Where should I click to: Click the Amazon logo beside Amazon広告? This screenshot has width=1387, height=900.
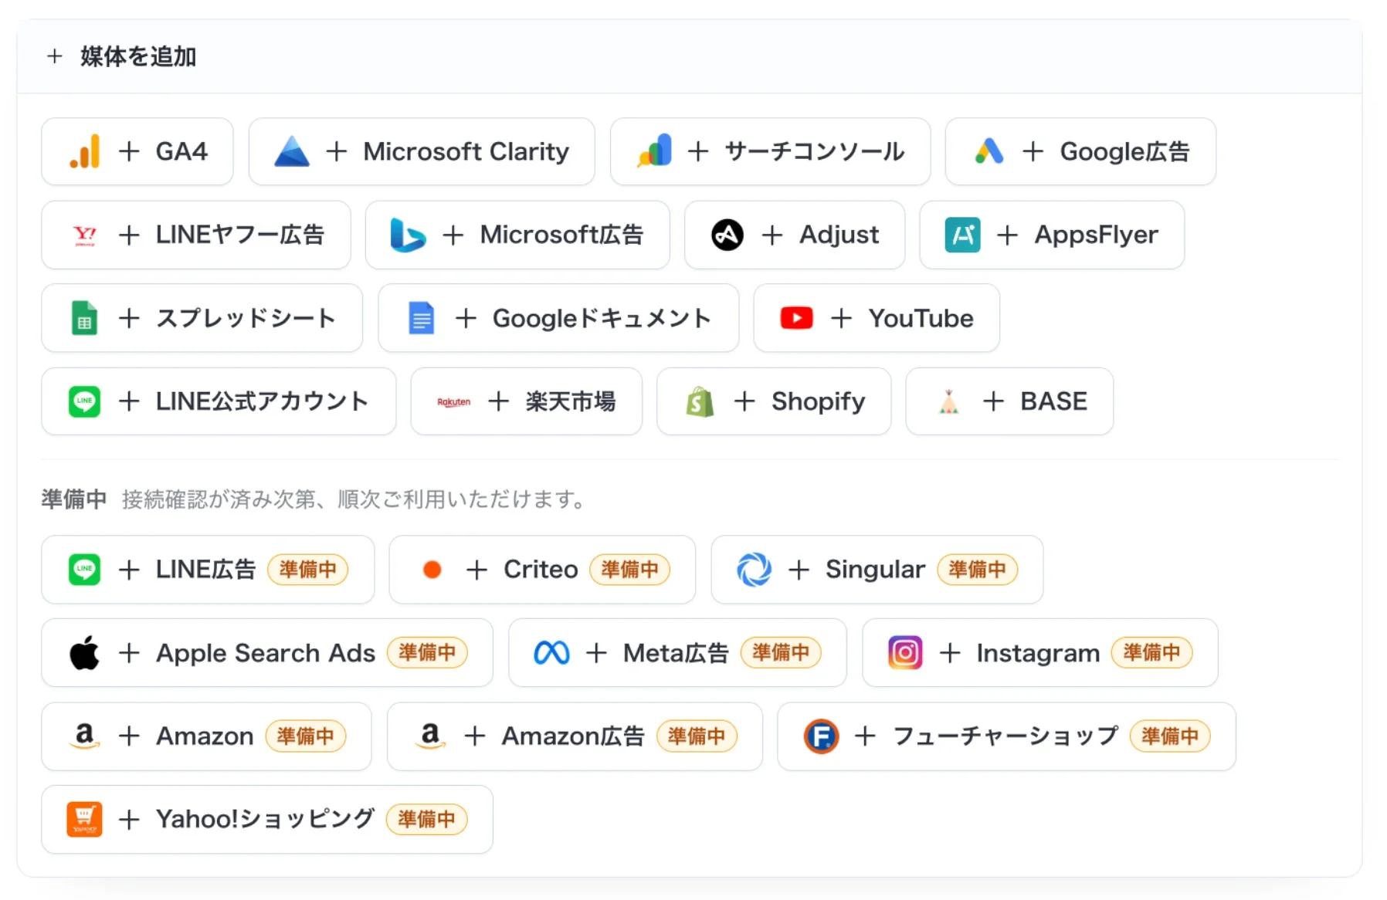(430, 736)
